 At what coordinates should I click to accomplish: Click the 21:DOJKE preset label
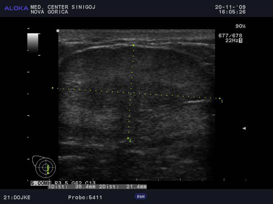pos(17,197)
